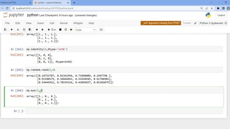Click the share page icon in address bar
The image size is (230, 129).
[207, 8]
